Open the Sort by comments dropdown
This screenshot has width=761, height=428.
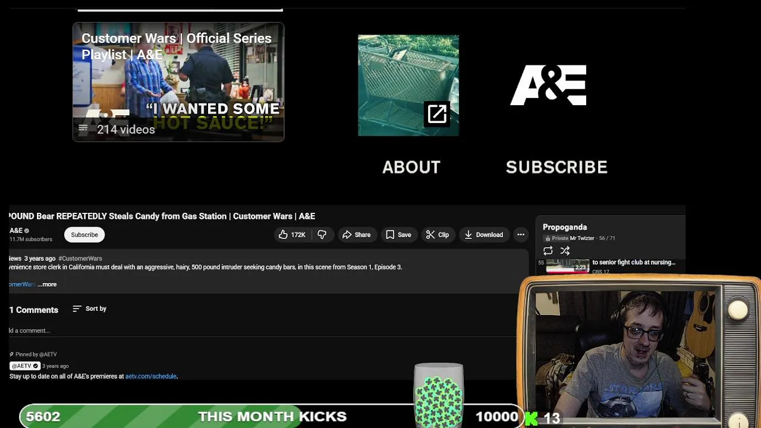(90, 309)
